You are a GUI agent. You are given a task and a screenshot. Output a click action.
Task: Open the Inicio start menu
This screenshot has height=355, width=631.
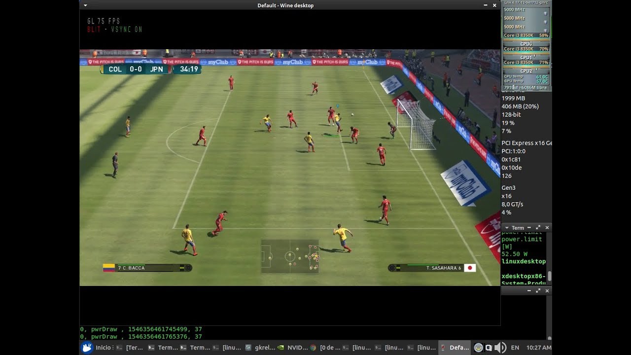pyautogui.click(x=97, y=348)
